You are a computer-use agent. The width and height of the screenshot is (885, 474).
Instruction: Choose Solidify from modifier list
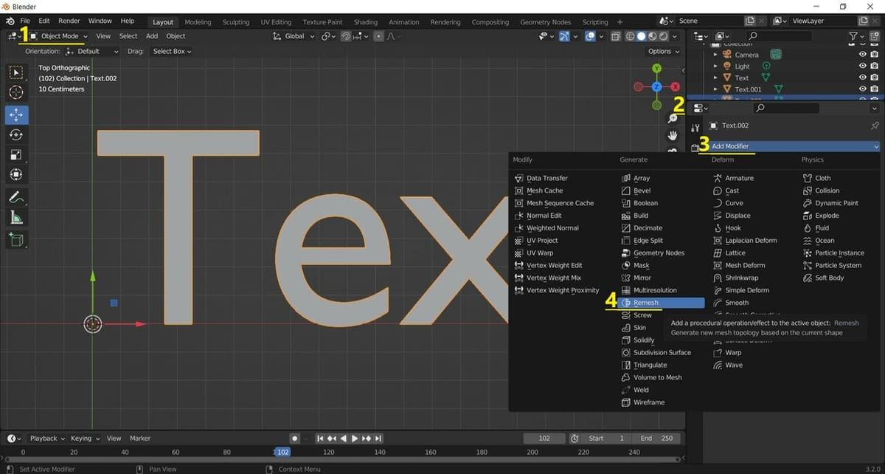(644, 340)
